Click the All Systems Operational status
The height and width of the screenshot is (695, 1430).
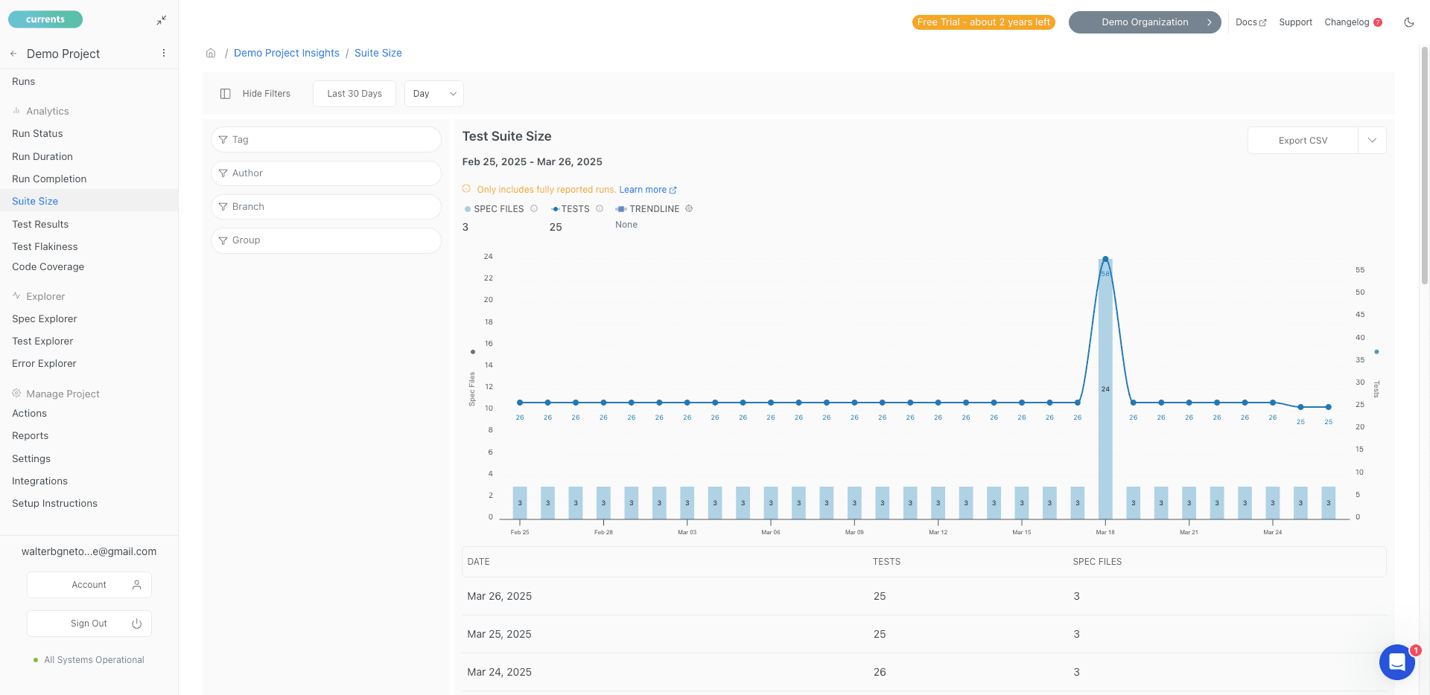click(x=89, y=660)
